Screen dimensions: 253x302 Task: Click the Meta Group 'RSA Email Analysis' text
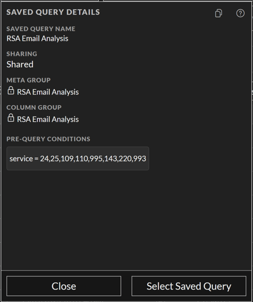pyautogui.click(x=48, y=92)
